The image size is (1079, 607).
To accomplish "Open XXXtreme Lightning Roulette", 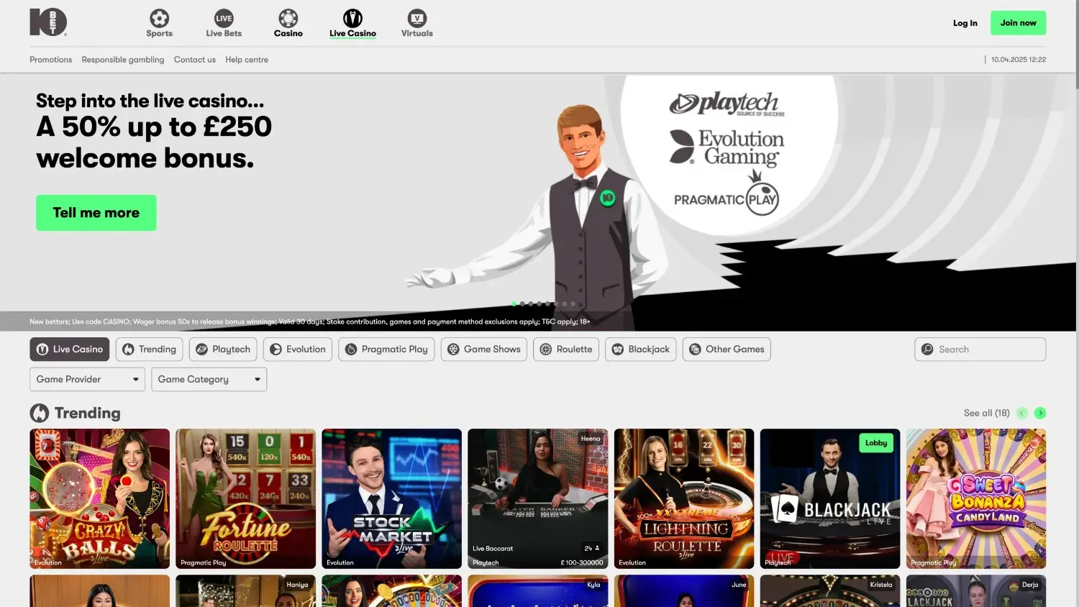I will [684, 499].
